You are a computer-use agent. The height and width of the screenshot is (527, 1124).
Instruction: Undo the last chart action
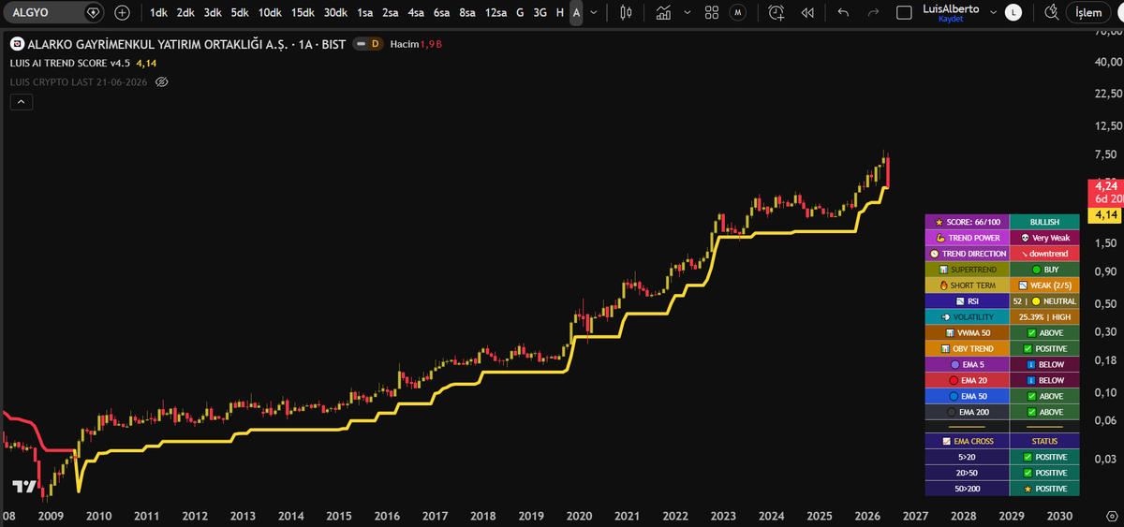click(x=843, y=12)
